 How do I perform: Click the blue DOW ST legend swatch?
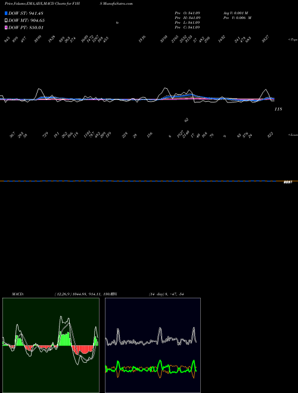(x=6, y=13)
